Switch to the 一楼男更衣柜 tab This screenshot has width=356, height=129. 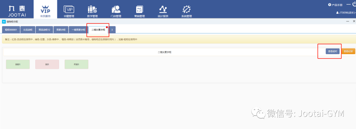pos(78,30)
